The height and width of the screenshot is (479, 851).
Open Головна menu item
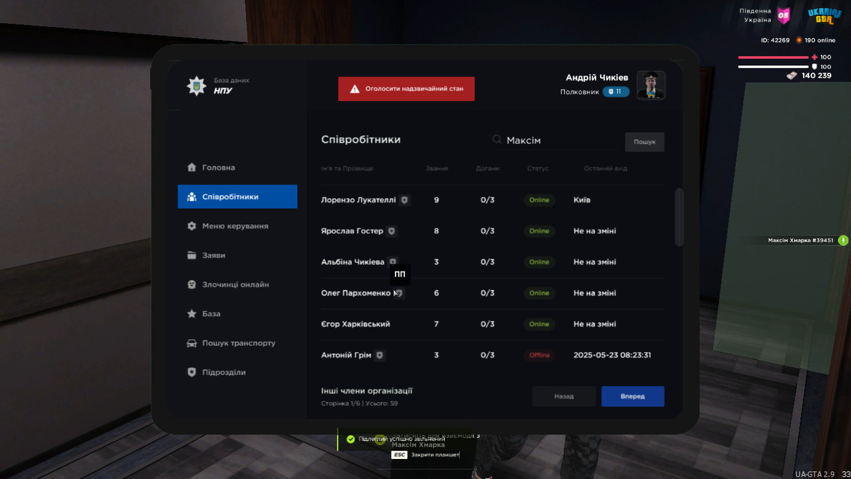coord(237,168)
